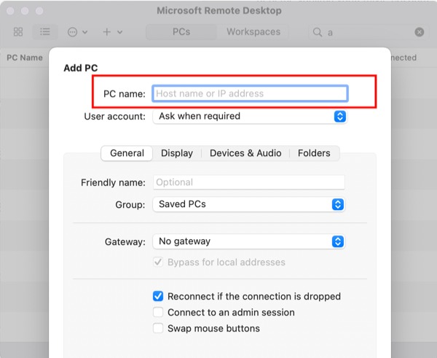Click the PC name input field
437x358 pixels.
249,93
